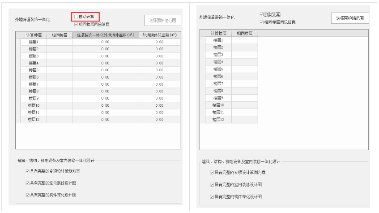
Task: Toggle 具有完整的室内装修设计图 in right panel
Action: [212, 185]
